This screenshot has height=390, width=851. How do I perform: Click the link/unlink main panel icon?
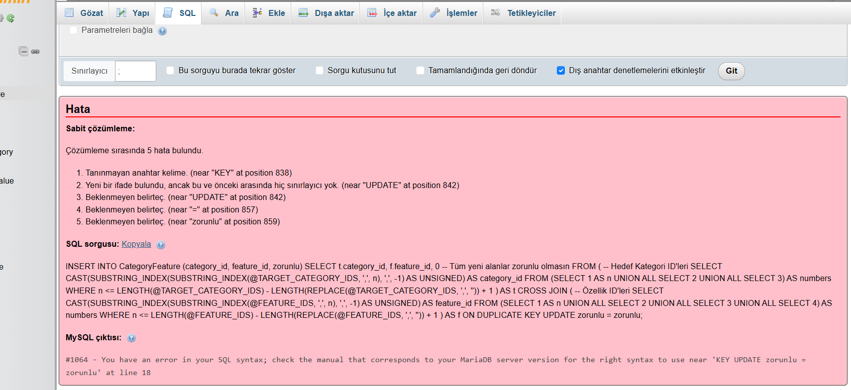pos(35,51)
